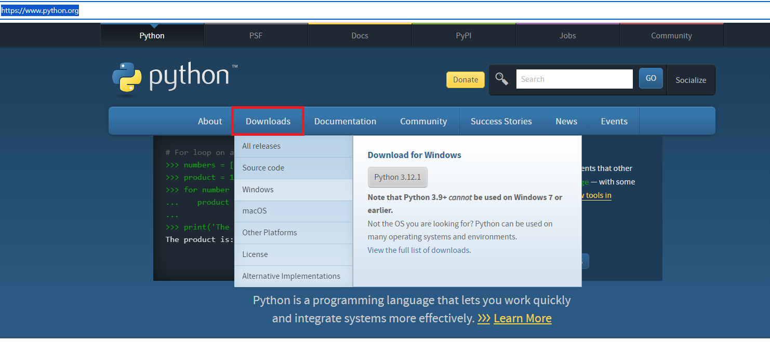Open the Socialize dropdown

pyautogui.click(x=691, y=80)
